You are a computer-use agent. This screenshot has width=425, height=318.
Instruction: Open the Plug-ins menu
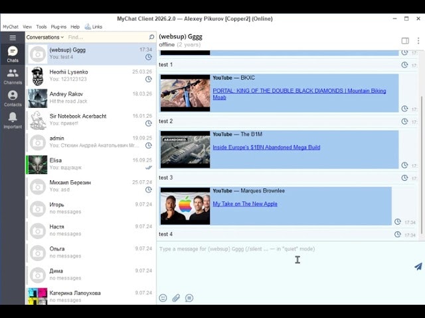pyautogui.click(x=58, y=26)
